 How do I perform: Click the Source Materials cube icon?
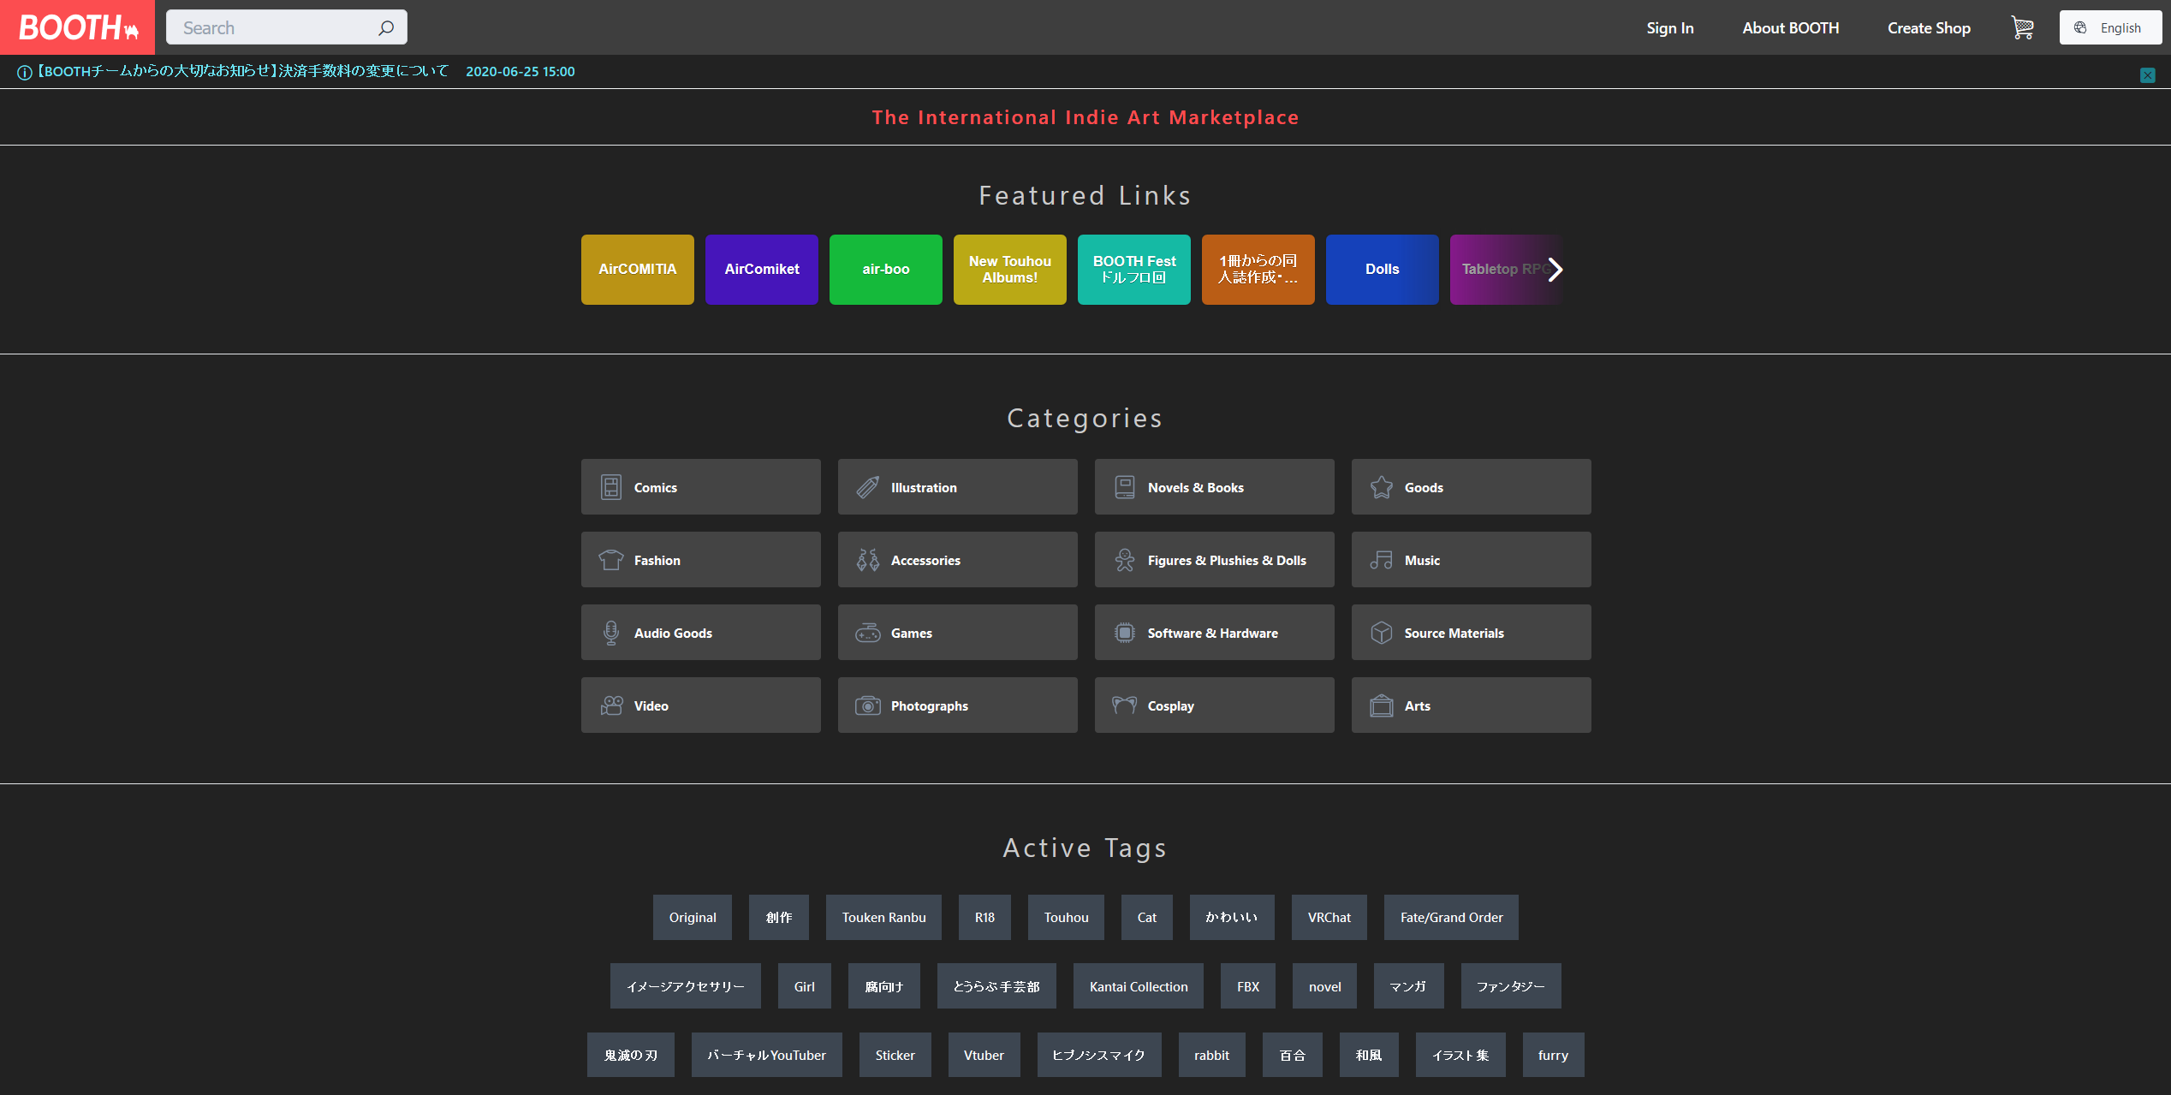pos(1382,633)
